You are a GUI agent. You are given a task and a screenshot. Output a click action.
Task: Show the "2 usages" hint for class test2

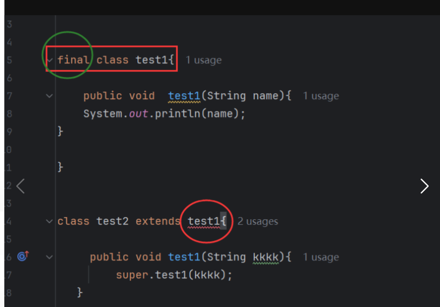(257, 221)
